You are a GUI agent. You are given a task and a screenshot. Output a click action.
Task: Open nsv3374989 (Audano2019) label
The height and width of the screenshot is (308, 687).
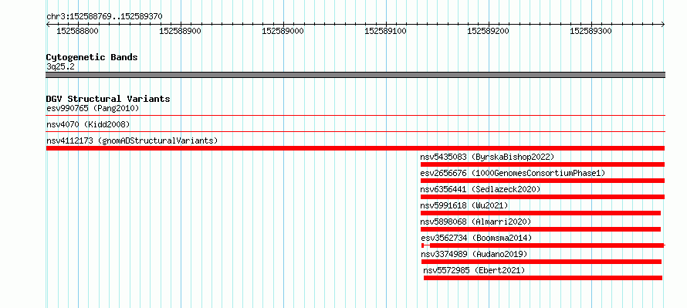474,254
